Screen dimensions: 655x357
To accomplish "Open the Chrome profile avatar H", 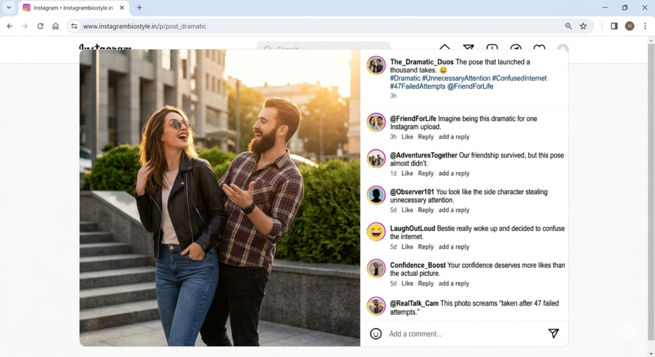I will pyautogui.click(x=629, y=26).
